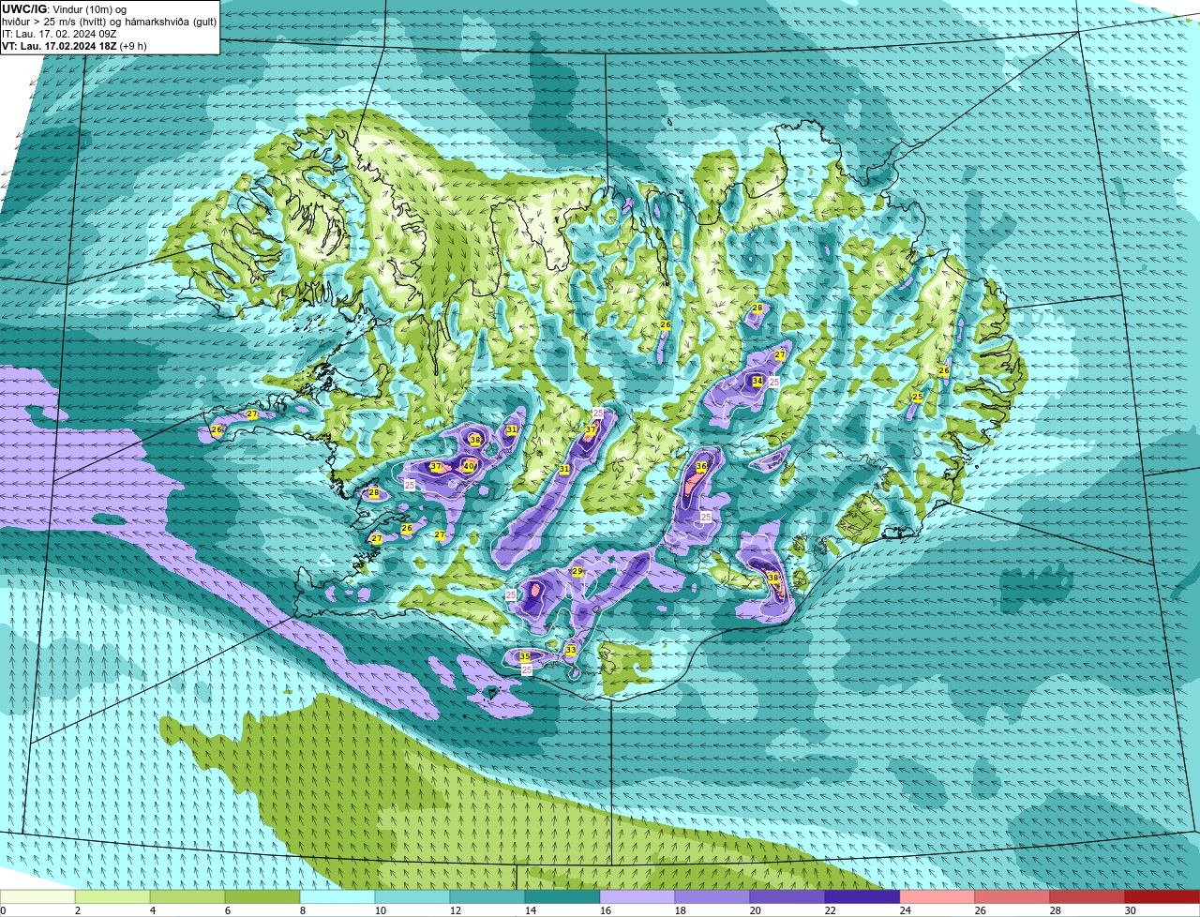Click the 'UWC/IG: Vindur (10m) og' title line
Viewport: 1200px width, 917px height.
65,9
